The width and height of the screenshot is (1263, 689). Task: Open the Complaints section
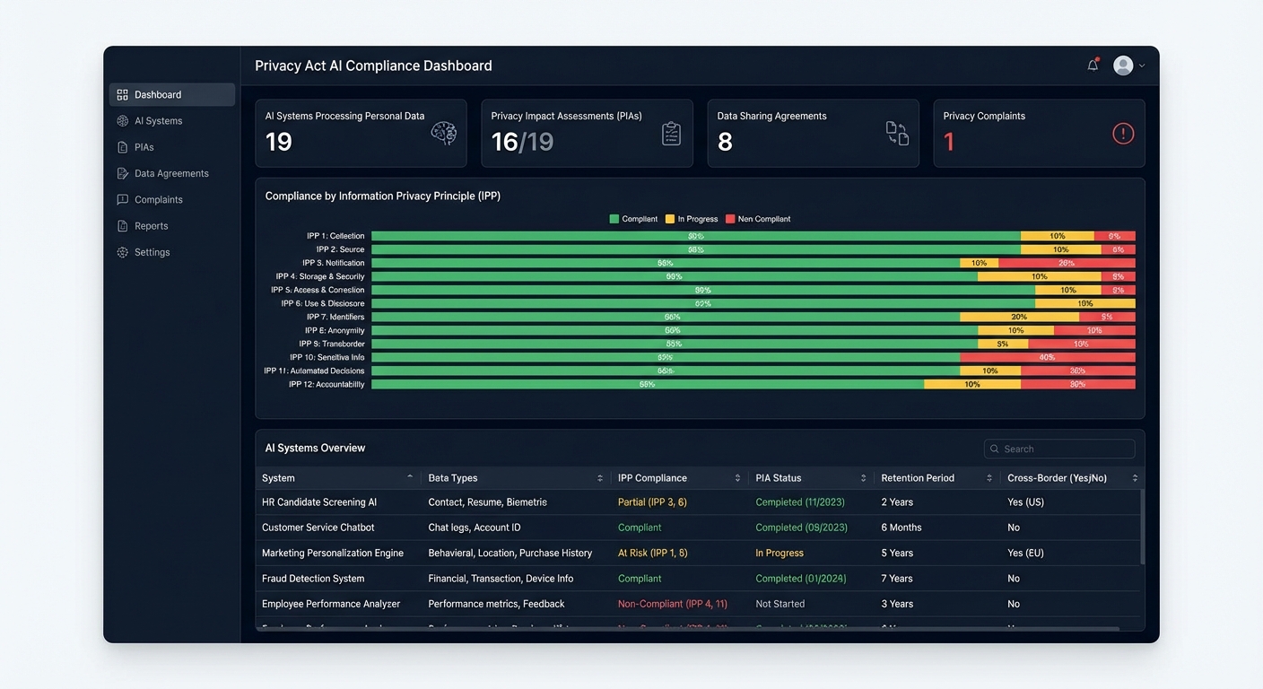(160, 199)
